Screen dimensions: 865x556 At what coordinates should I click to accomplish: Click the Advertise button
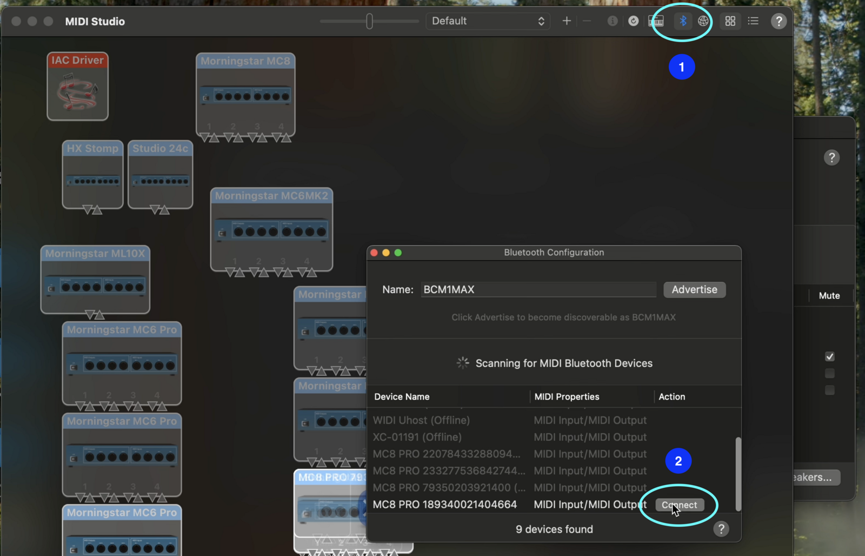(x=694, y=289)
